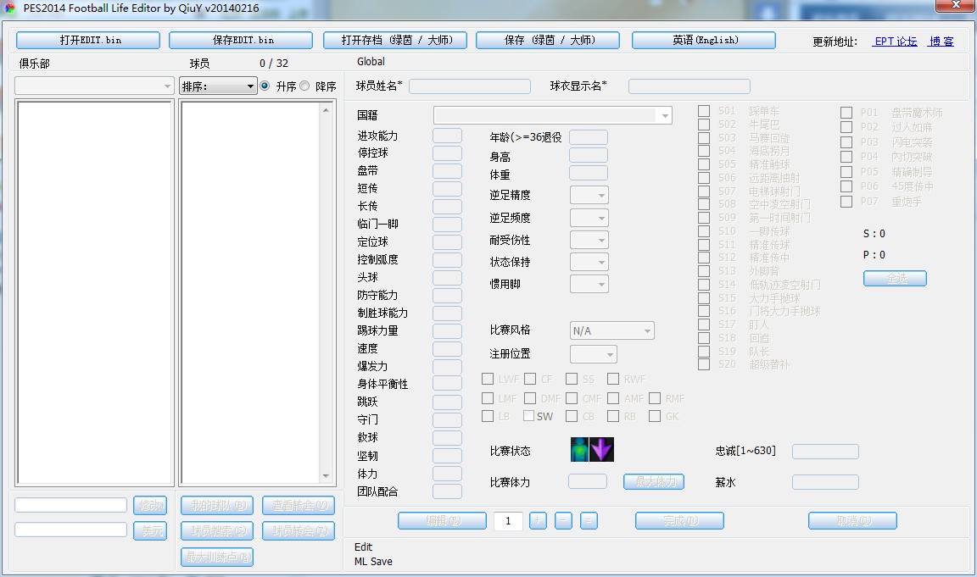Click the 进攻能力 value field

tap(448, 136)
